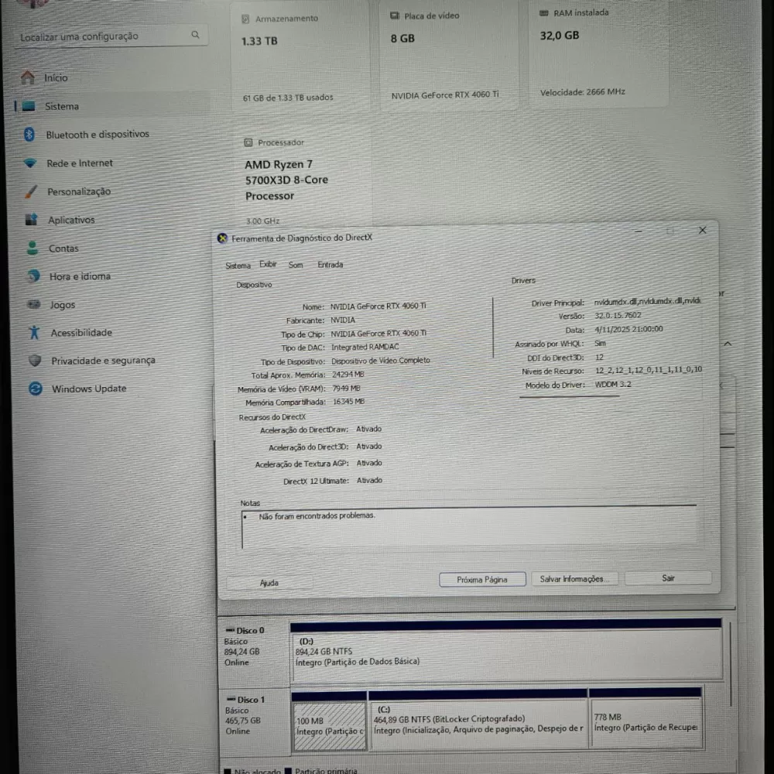Select the Acessibilidade figure icon
The image size is (774, 774).
click(34, 332)
